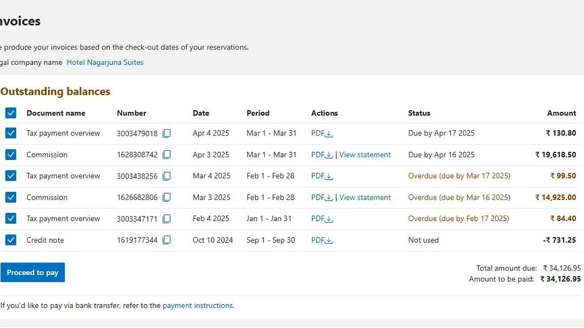Viewport: 584px width, 328px height.
Task: Download PDF for the credit note
Action: 322,240
